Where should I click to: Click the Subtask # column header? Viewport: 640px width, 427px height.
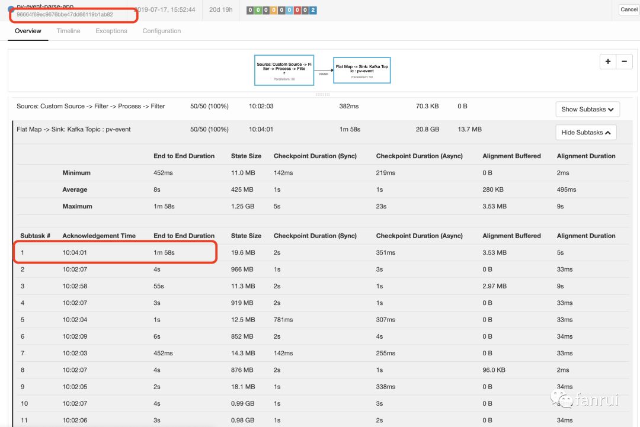click(x=35, y=236)
